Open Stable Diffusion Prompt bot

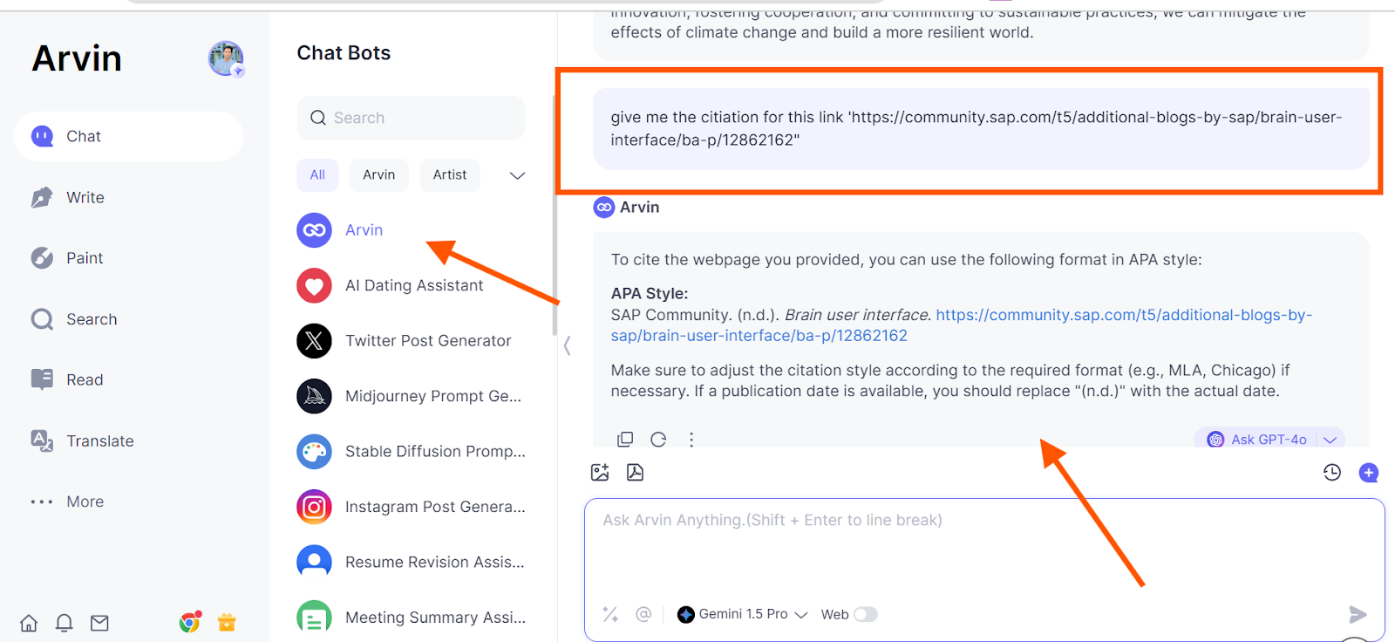411,451
